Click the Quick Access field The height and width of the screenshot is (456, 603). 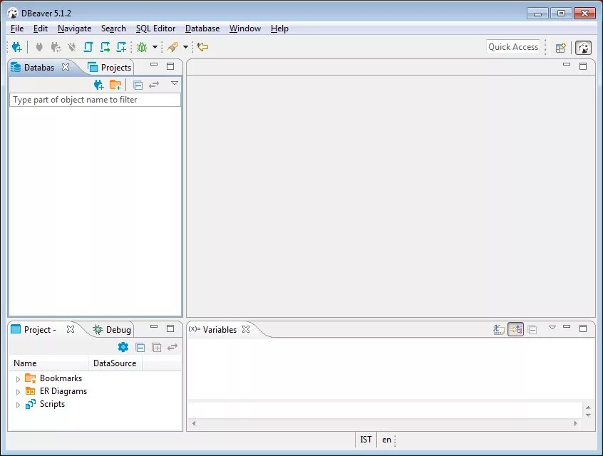513,47
